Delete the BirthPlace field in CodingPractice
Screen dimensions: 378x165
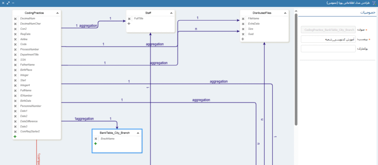point(15,70)
